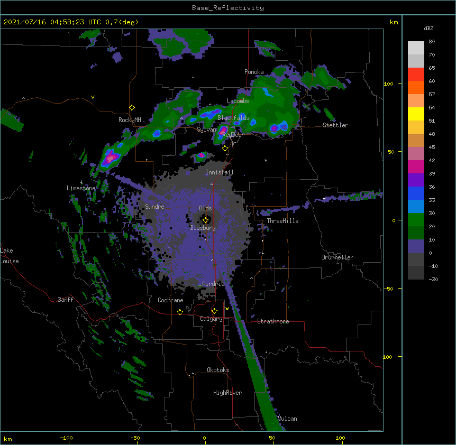This screenshot has width=456, height=445.
Task: Pick the slate purple 0-10 dBZ legend swatch
Action: (416, 246)
